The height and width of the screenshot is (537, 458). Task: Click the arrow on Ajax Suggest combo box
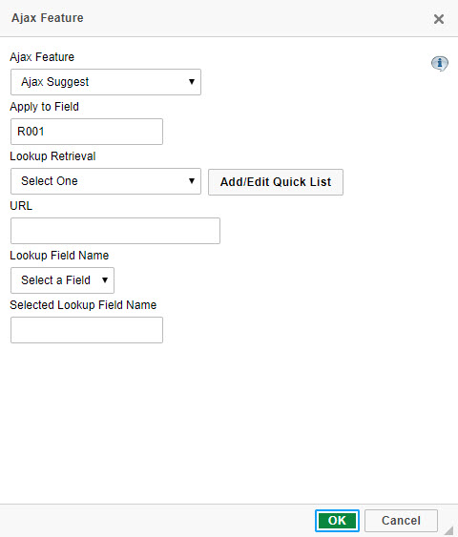coord(192,82)
